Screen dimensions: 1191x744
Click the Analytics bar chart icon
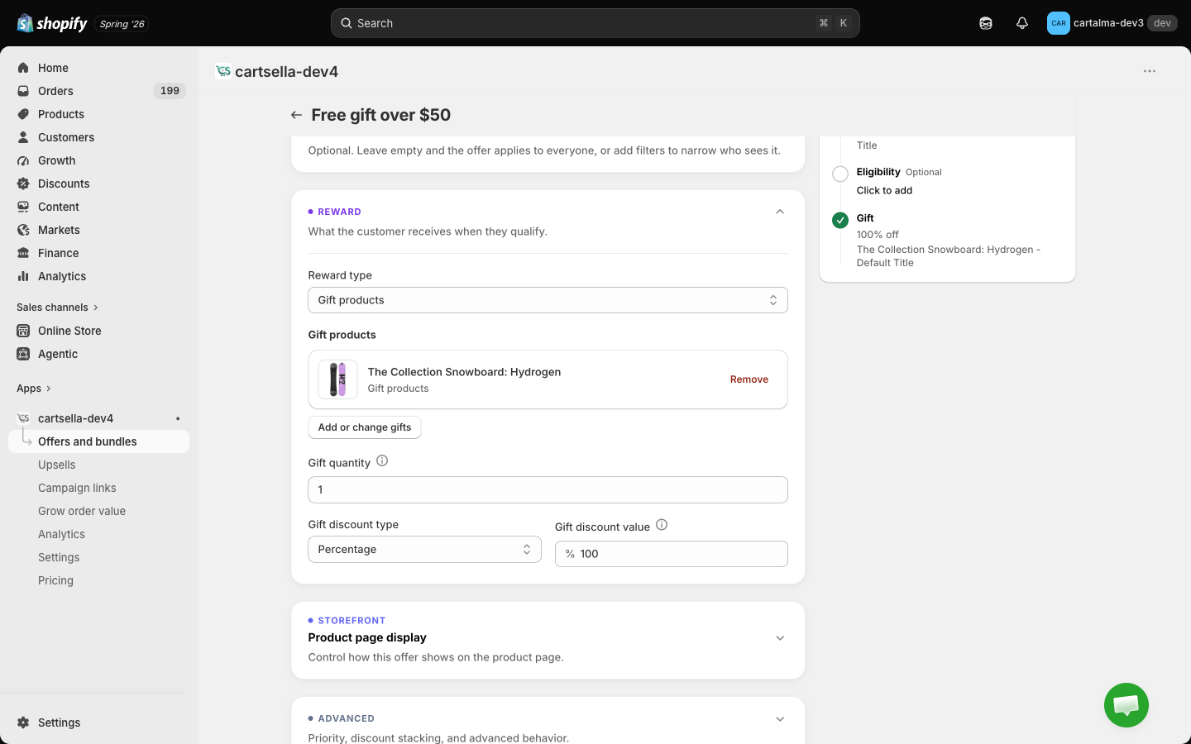23,276
